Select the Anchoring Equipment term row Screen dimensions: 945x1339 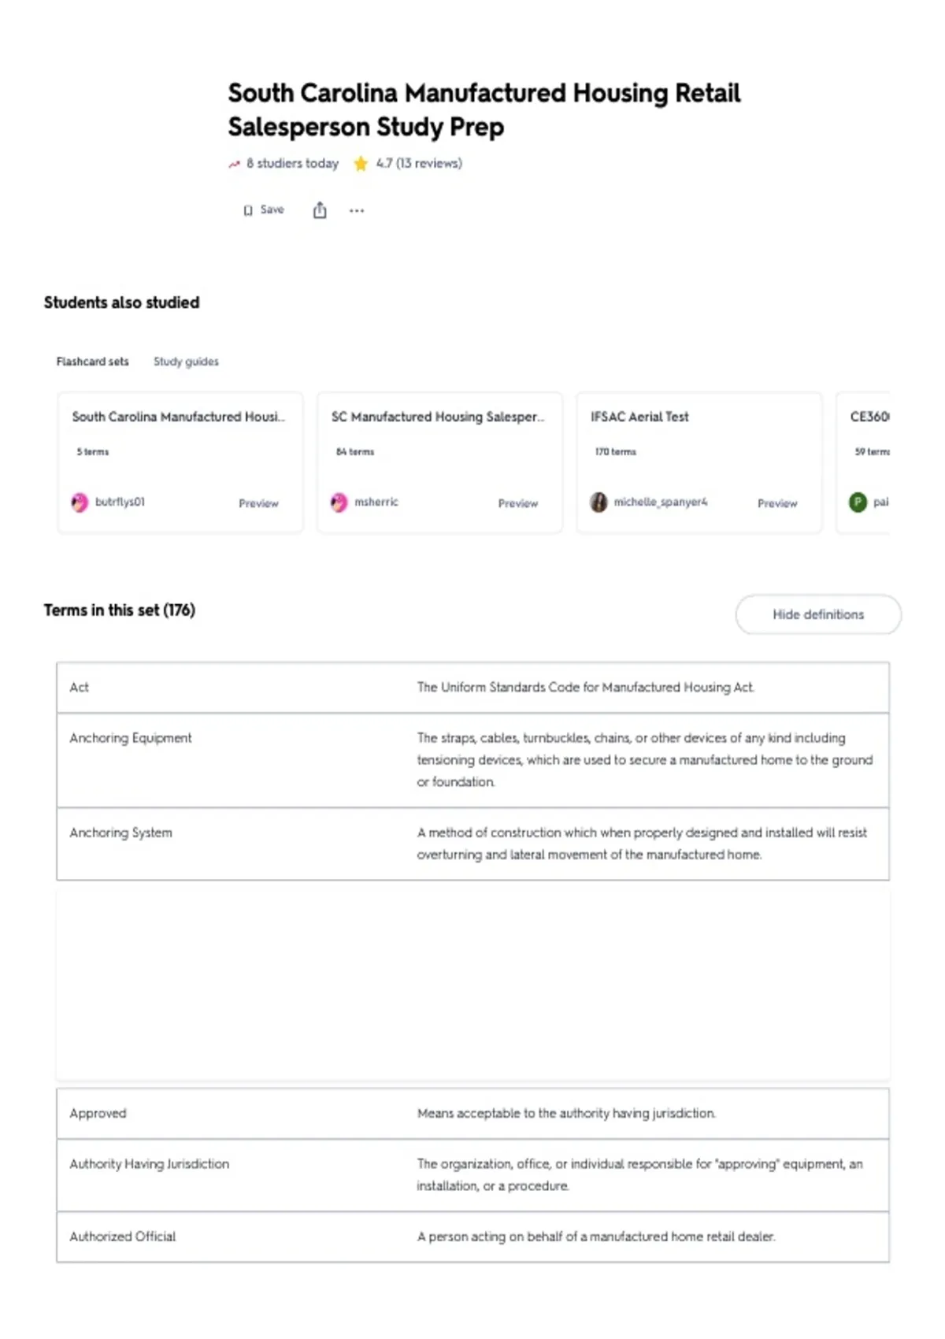tap(472, 760)
